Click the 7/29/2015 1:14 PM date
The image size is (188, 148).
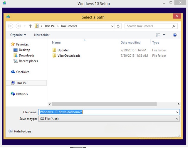click(133, 50)
